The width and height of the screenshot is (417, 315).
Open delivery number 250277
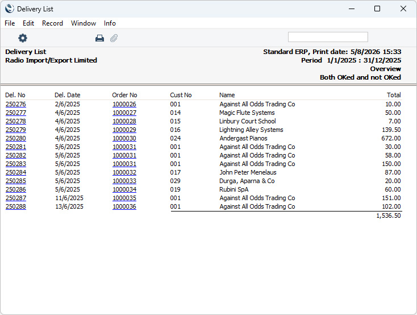pyautogui.click(x=16, y=113)
